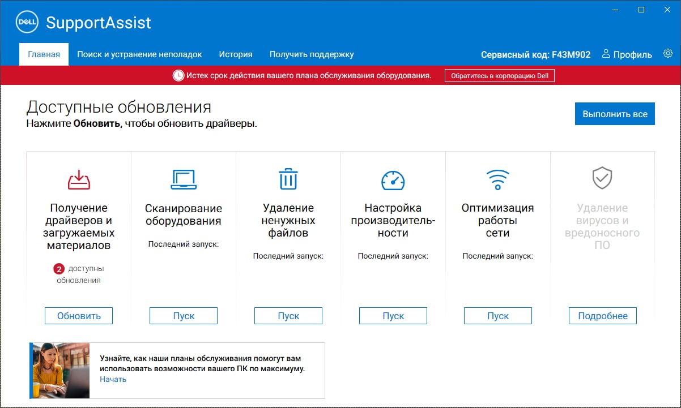Minimize the SupportAssist window
This screenshot has width=681, height=408.
pos(615,10)
